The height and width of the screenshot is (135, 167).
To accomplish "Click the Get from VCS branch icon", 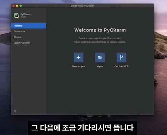I will (122, 57).
